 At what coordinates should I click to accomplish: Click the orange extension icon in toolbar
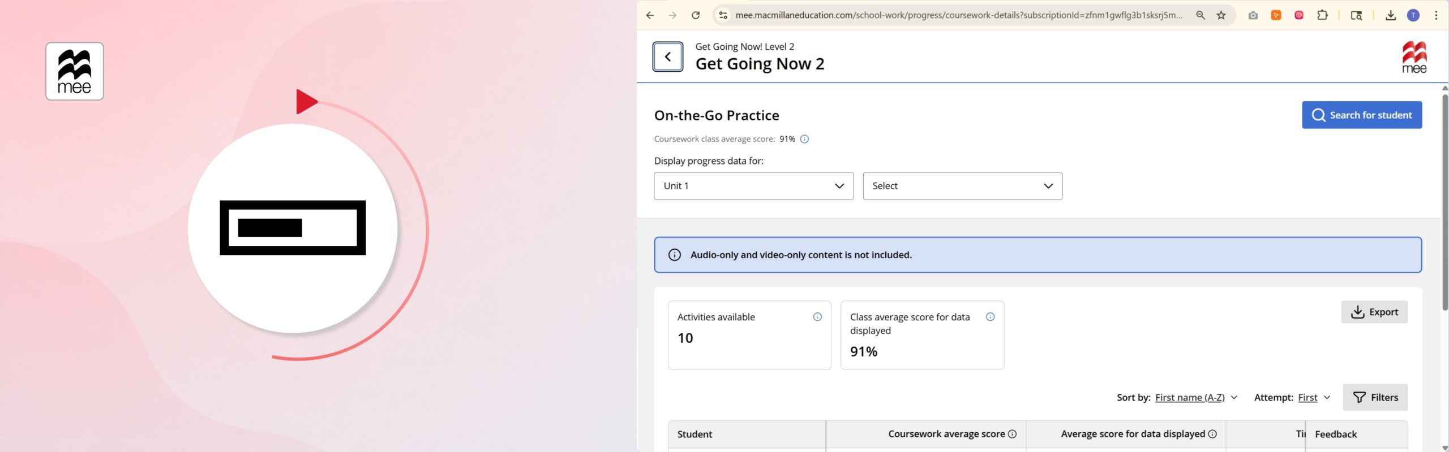[1276, 15]
